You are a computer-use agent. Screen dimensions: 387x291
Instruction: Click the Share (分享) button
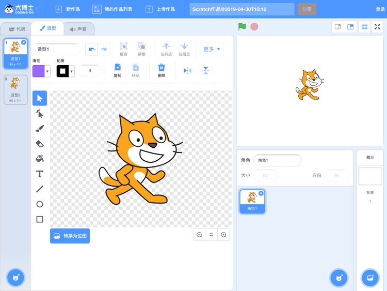click(x=307, y=9)
